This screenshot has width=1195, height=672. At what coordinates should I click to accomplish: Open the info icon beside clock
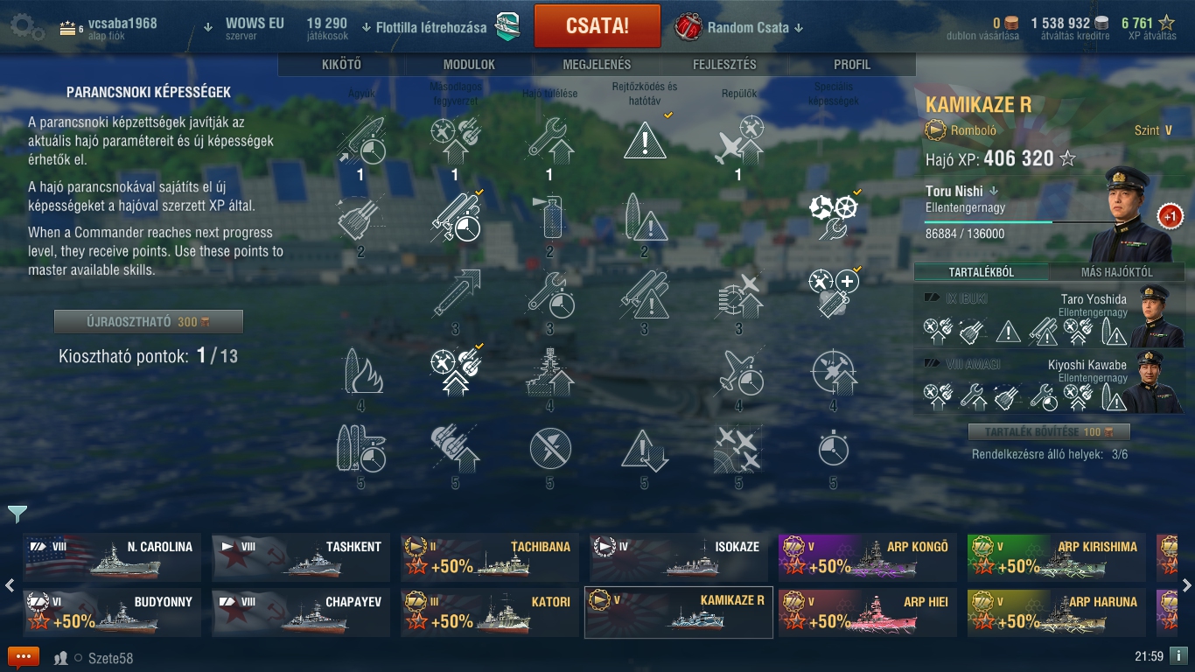(1178, 655)
